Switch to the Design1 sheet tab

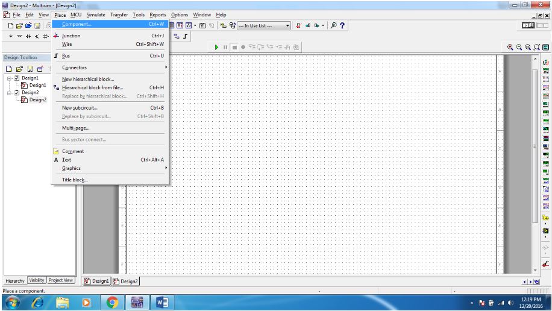tap(97, 281)
